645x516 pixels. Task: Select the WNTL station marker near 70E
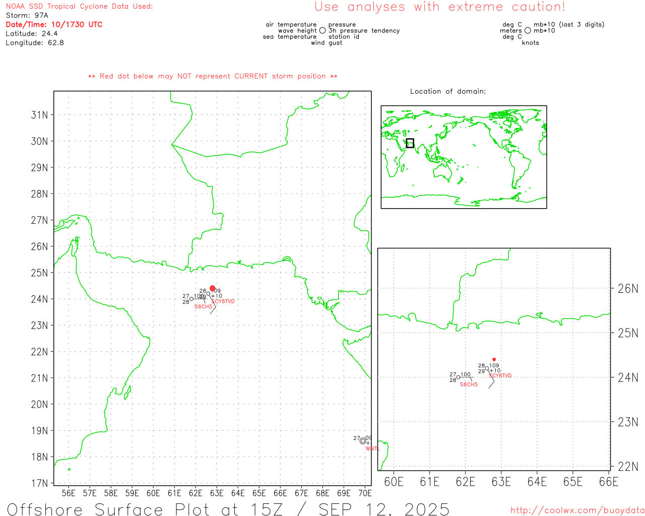coord(363,441)
